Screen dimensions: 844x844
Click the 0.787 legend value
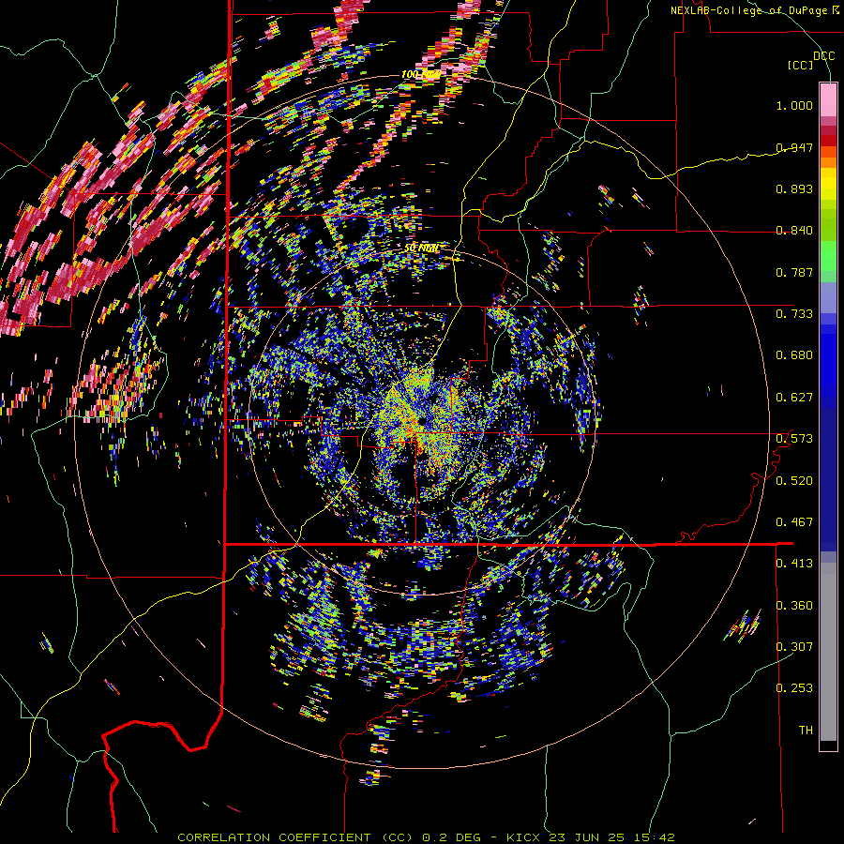pyautogui.click(x=794, y=272)
